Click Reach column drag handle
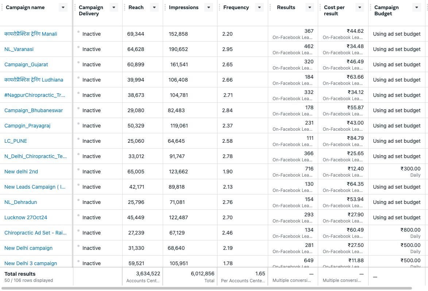Viewport: 428px width, 291px height. (124, 7)
